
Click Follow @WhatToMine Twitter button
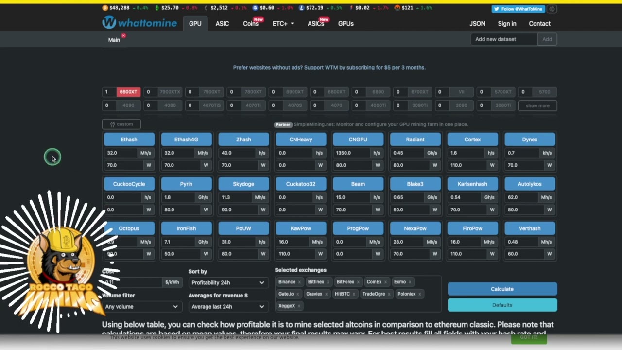[x=518, y=9]
